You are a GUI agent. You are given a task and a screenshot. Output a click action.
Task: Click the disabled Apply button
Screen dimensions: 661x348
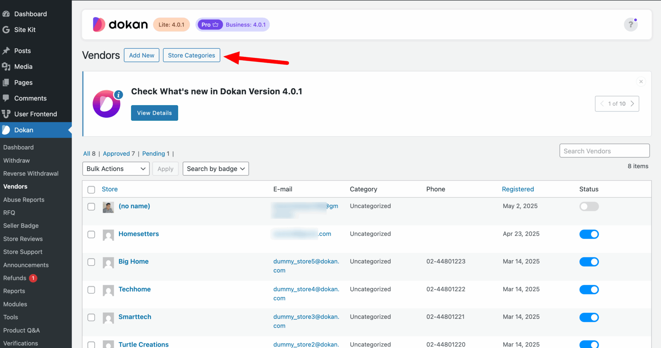[166, 169]
